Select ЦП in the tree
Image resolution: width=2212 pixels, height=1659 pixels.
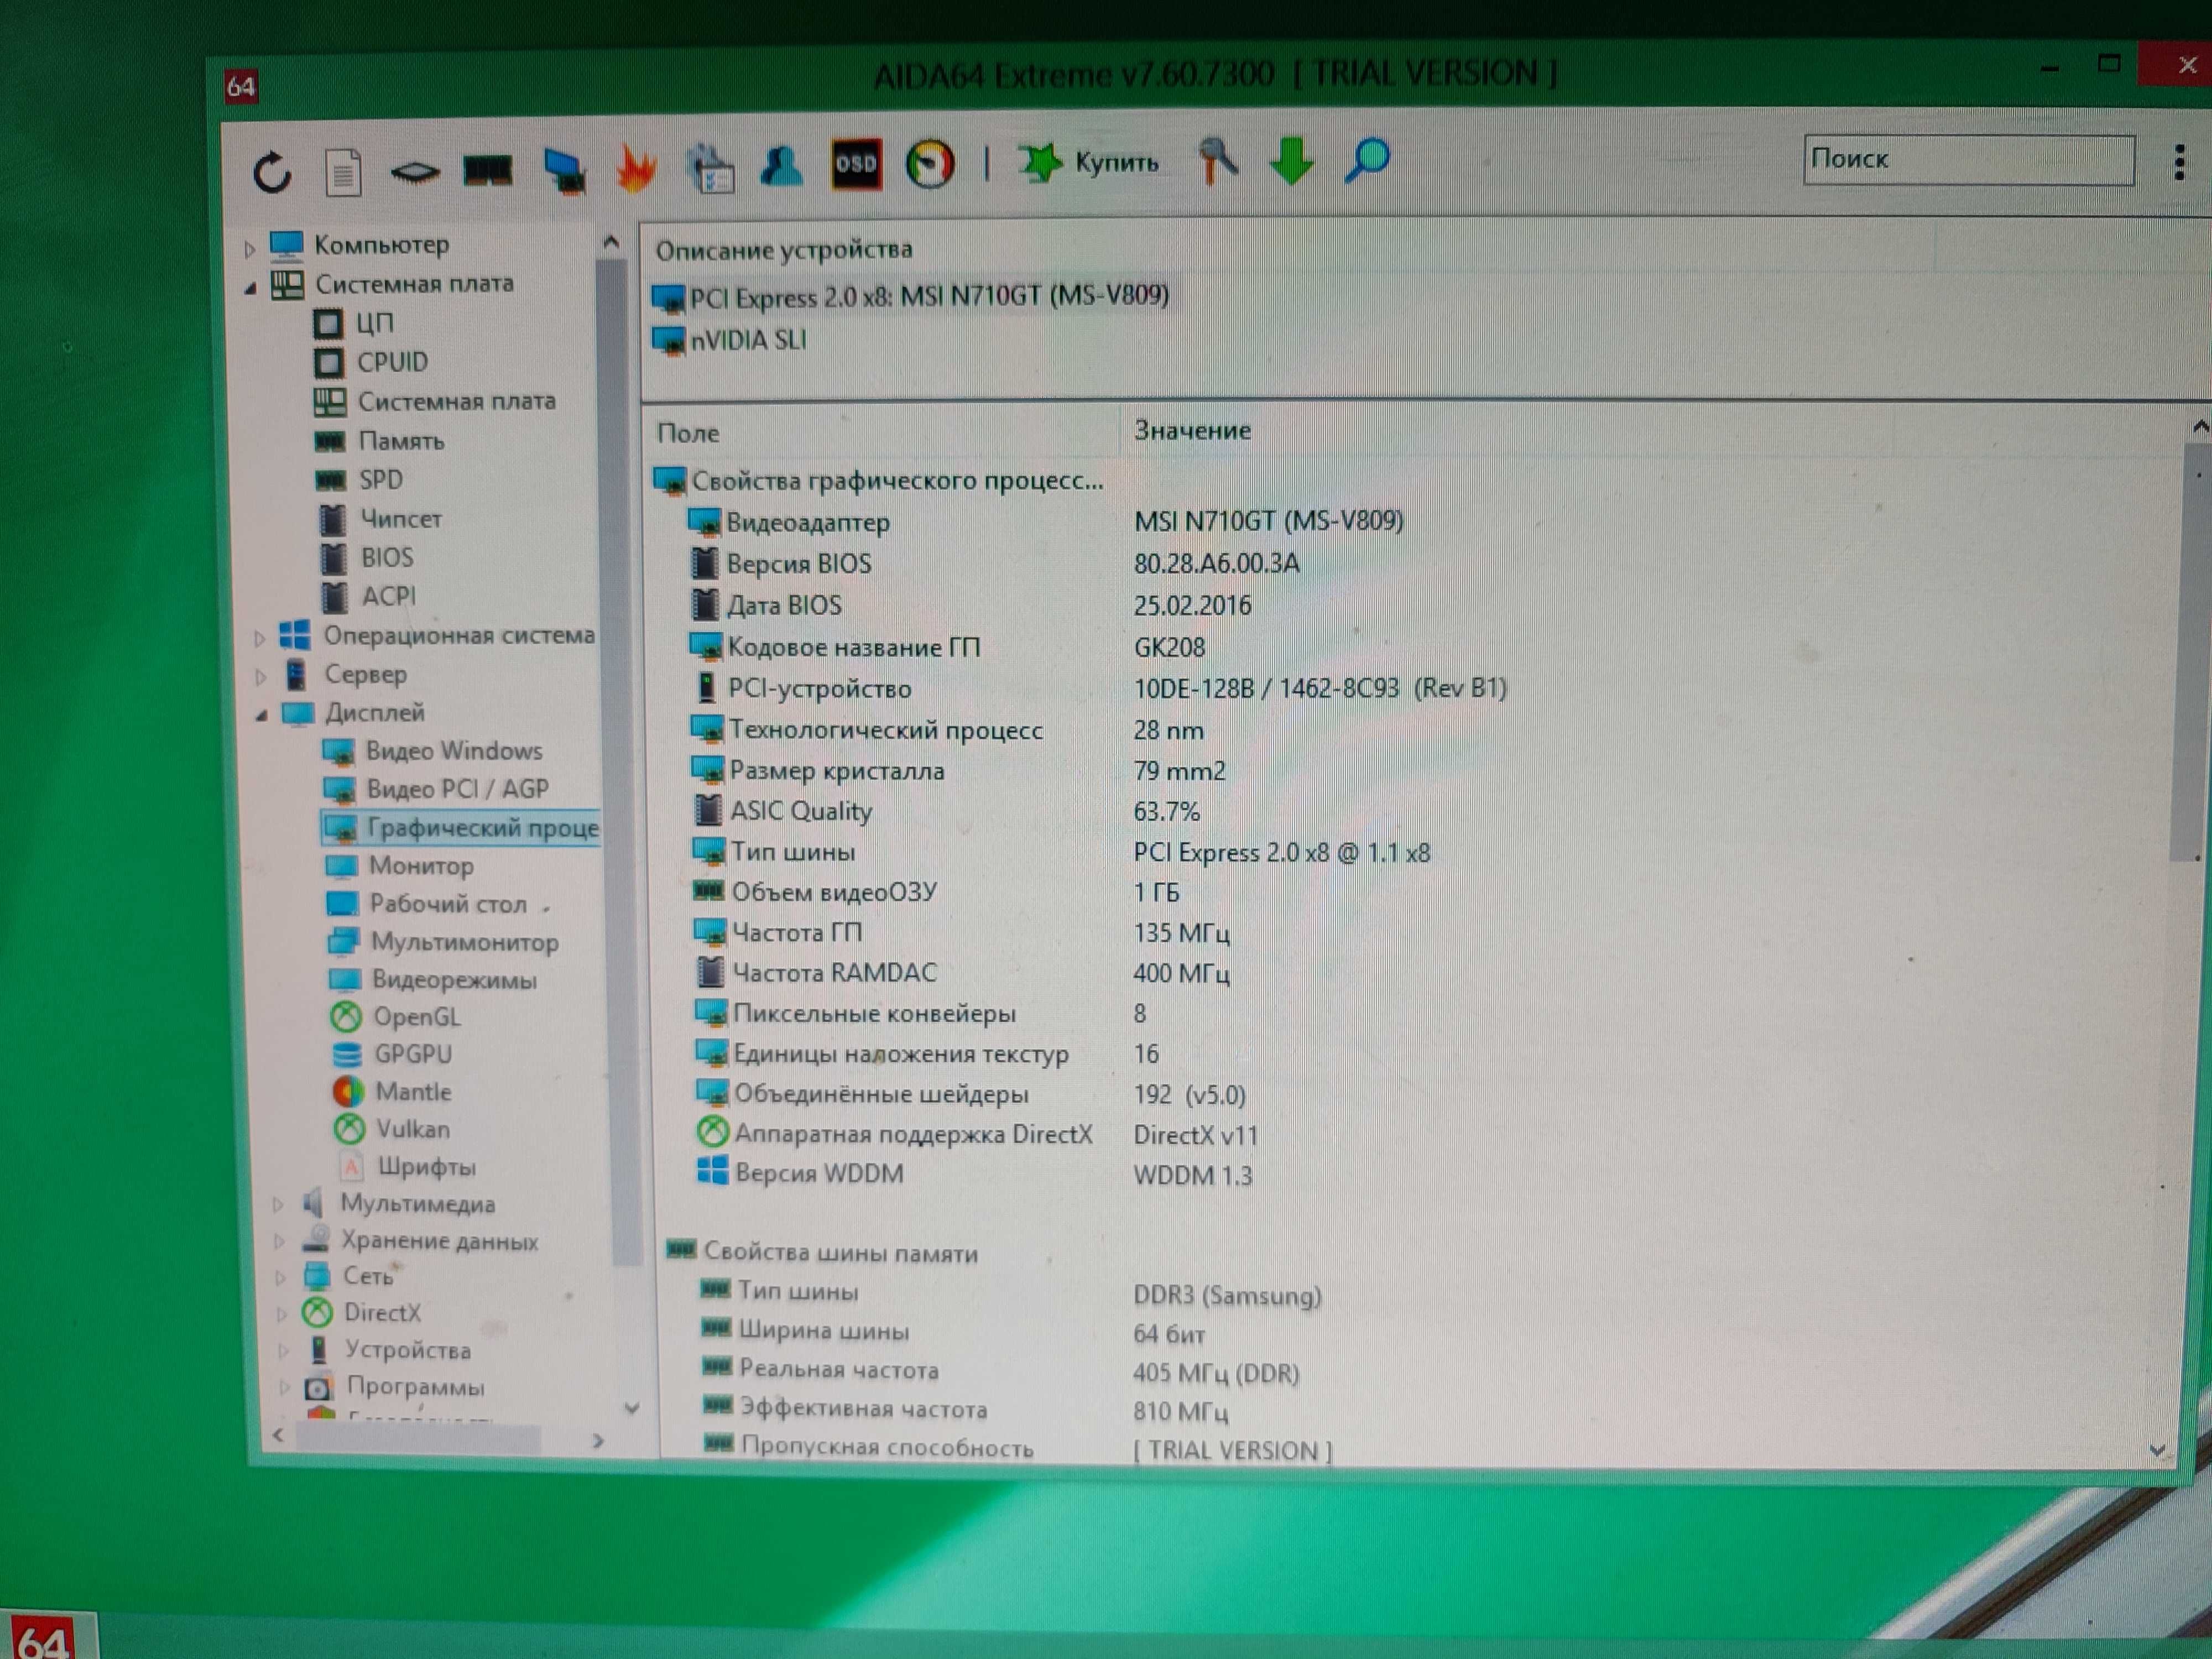tap(354, 323)
